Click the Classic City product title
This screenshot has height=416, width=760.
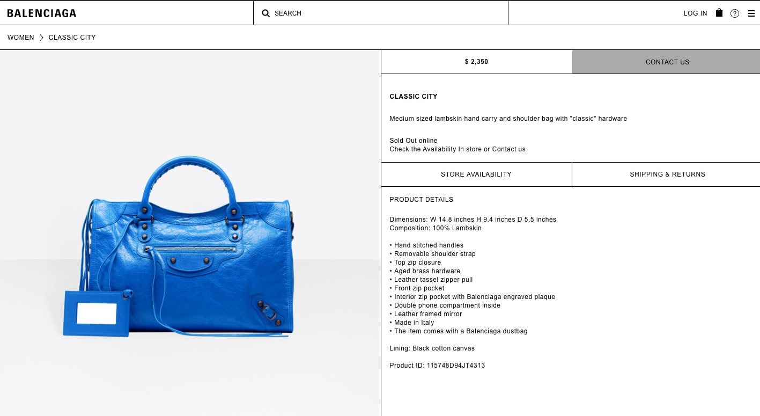point(414,97)
